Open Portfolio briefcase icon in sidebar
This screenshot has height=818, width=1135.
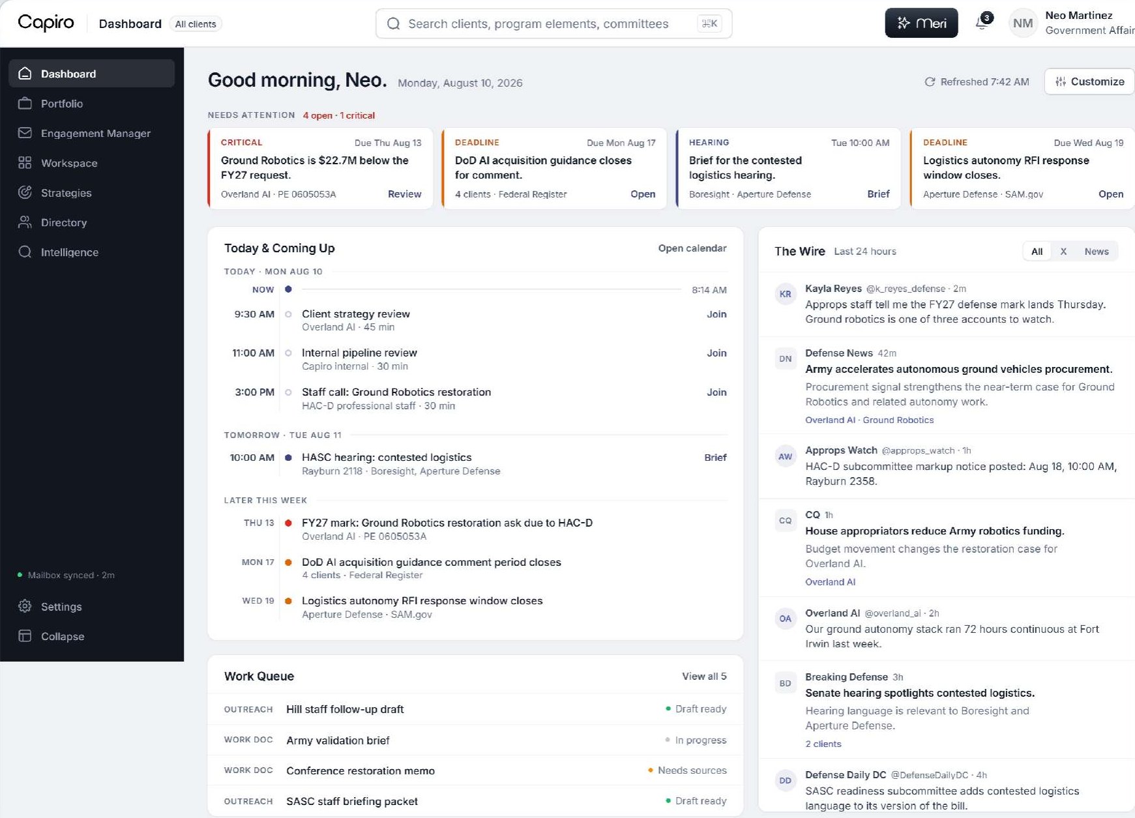click(x=25, y=104)
